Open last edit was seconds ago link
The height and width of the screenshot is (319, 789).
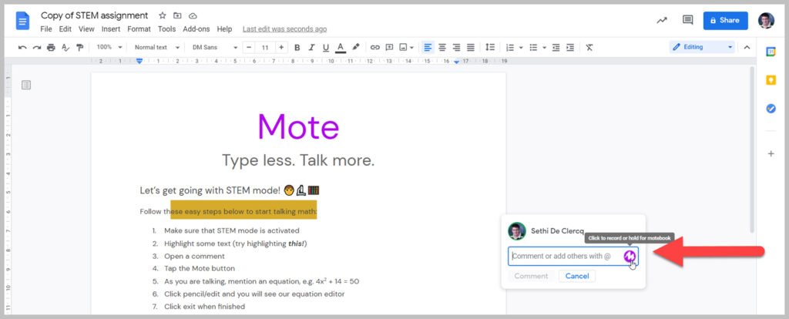(285, 29)
